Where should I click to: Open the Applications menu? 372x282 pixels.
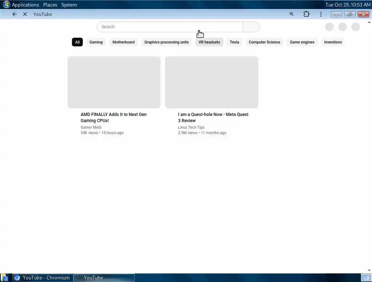pyautogui.click(x=25, y=5)
